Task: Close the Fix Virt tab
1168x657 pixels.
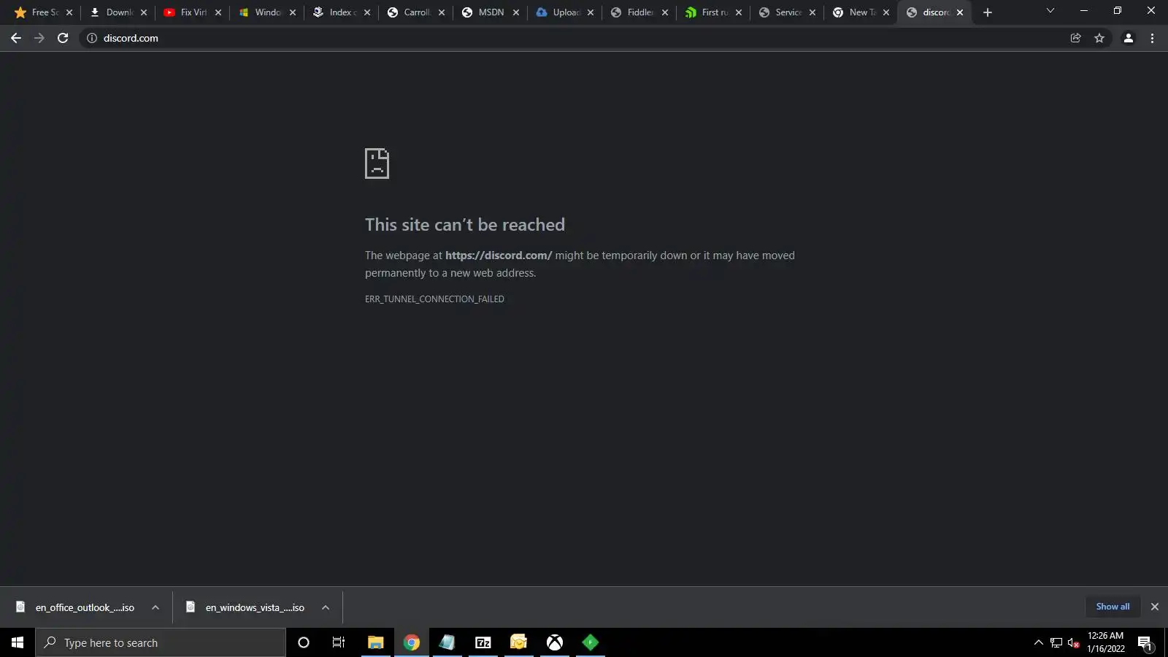Action: pos(218,12)
